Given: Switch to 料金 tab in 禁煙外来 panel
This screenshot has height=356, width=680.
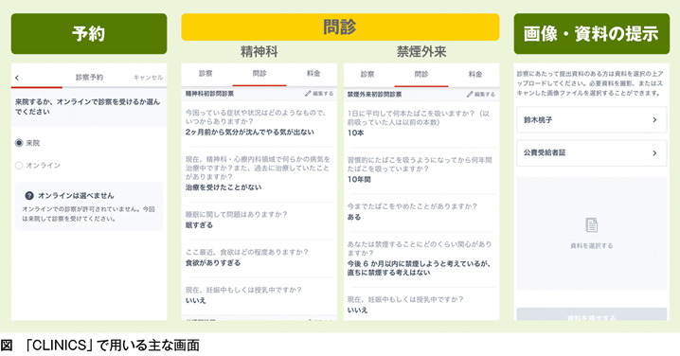Looking at the screenshot, I should pyautogui.click(x=475, y=74).
